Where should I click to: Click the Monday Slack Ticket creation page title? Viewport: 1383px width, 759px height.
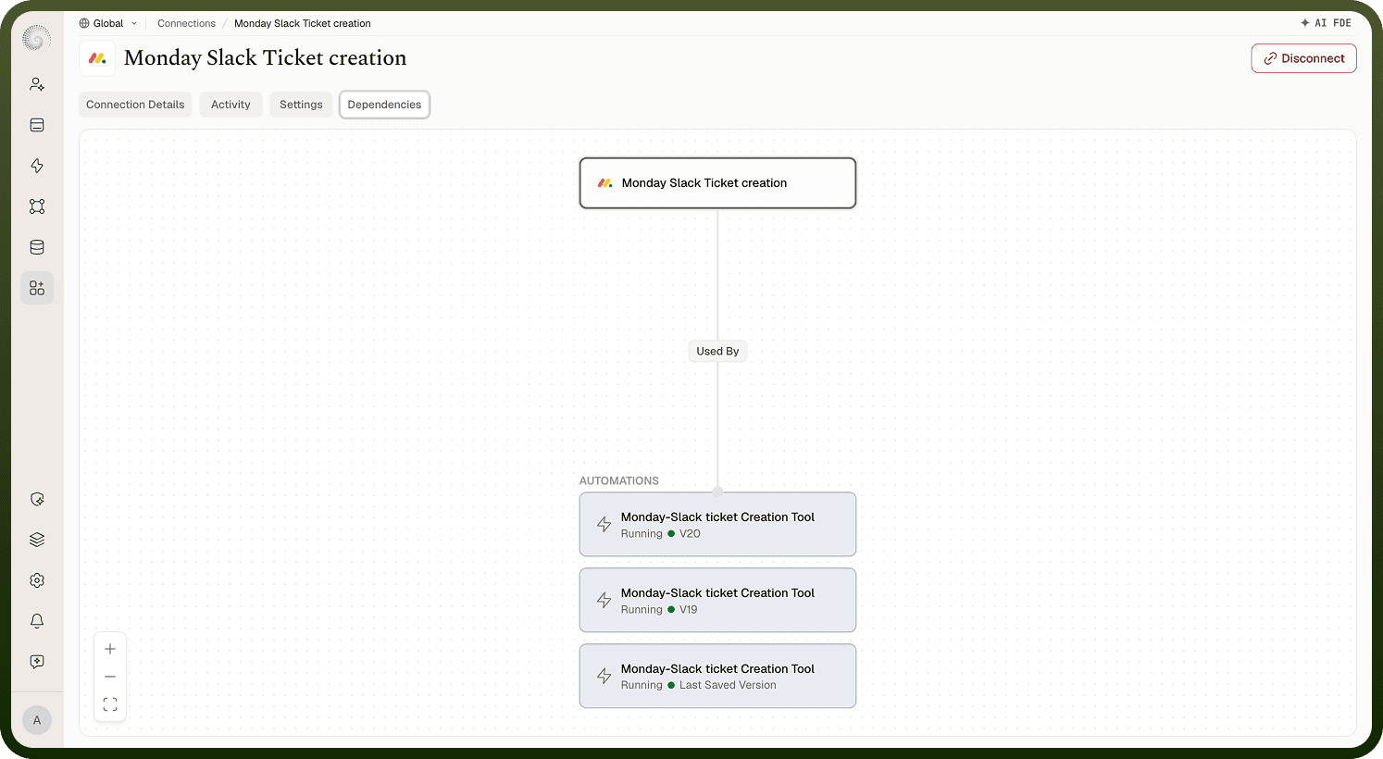[x=266, y=58]
